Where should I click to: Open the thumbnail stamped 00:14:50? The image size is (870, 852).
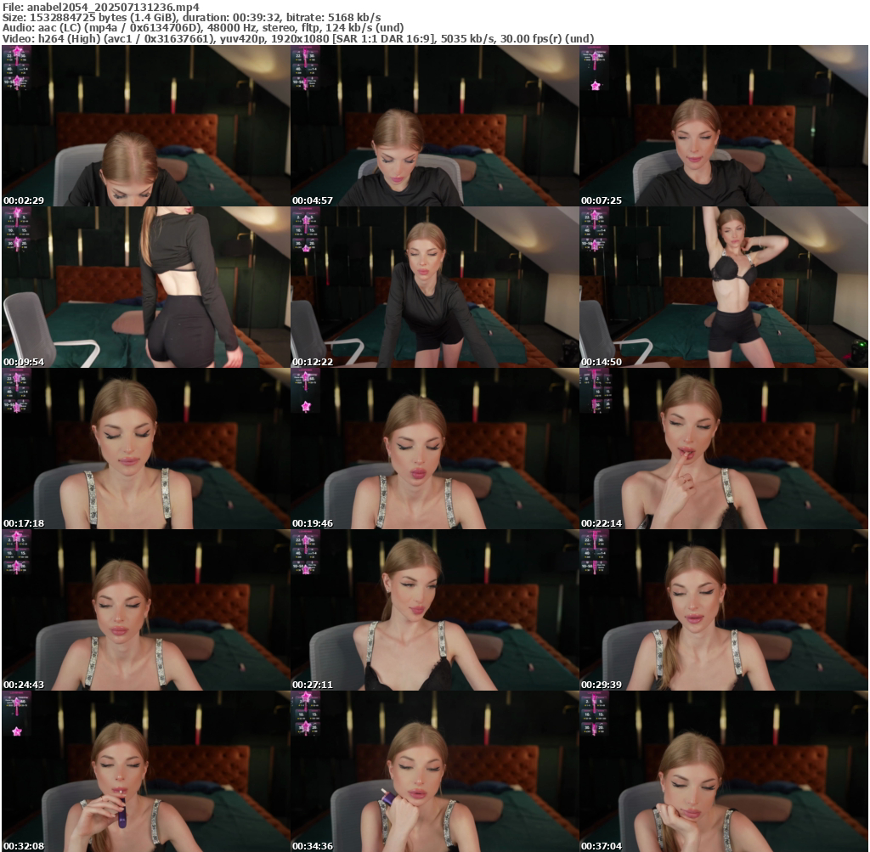tap(724, 287)
